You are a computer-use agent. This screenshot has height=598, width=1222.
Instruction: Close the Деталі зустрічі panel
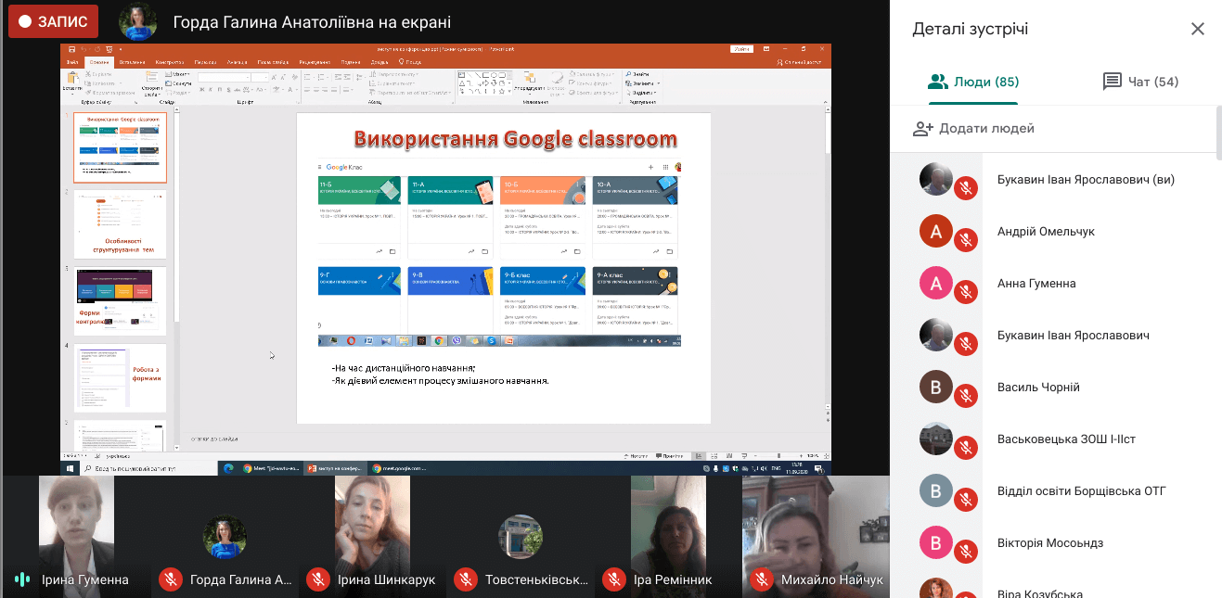pos(1197,29)
